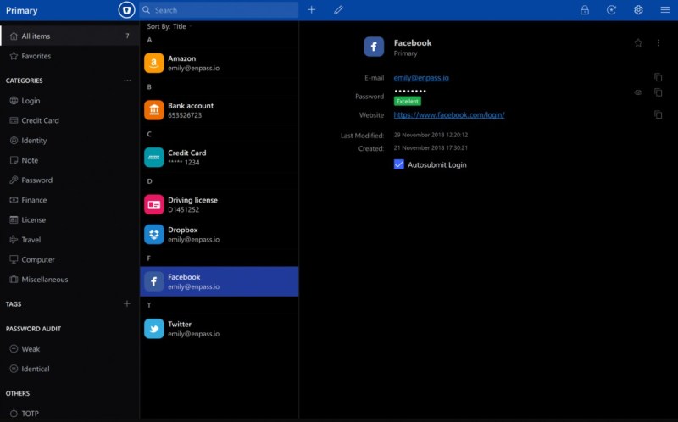Mark Facebook as favorite with star icon
The height and width of the screenshot is (422, 678).
tap(638, 43)
